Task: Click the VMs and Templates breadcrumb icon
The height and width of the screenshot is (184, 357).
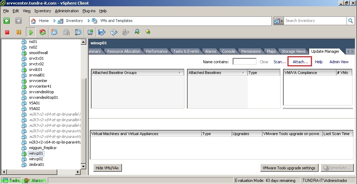Action: coord(94,21)
